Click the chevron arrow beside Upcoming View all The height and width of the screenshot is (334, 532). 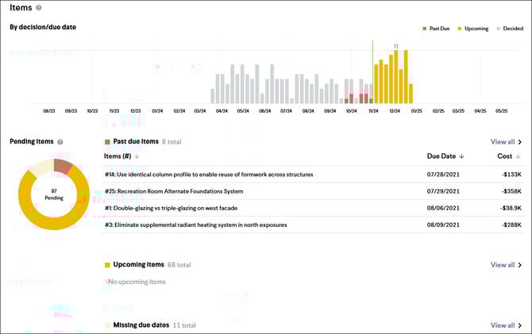520,265
